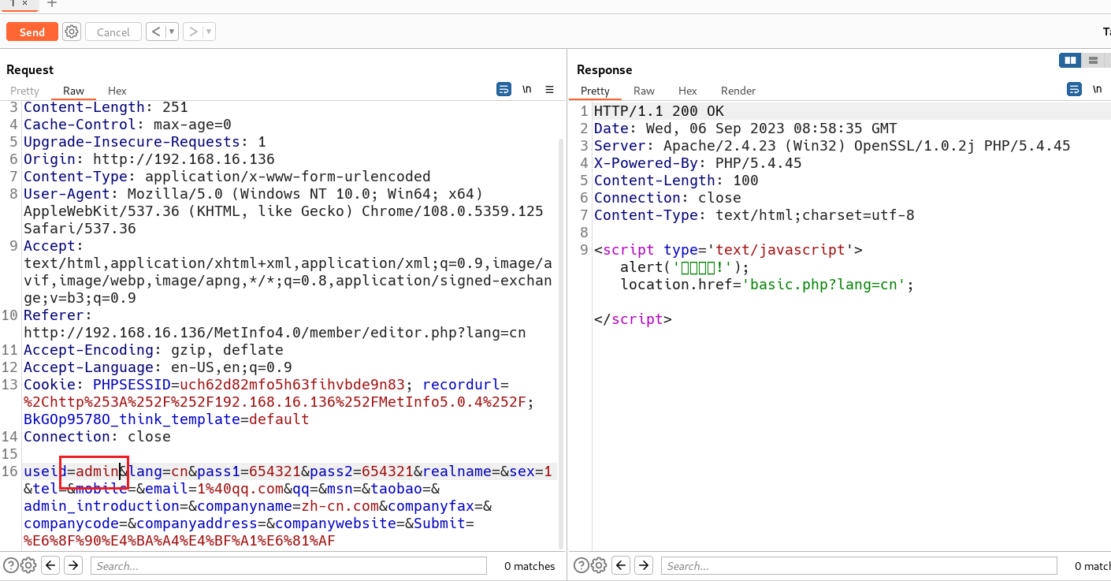
Task: Select side-by-side panel layout
Action: click(1069, 60)
